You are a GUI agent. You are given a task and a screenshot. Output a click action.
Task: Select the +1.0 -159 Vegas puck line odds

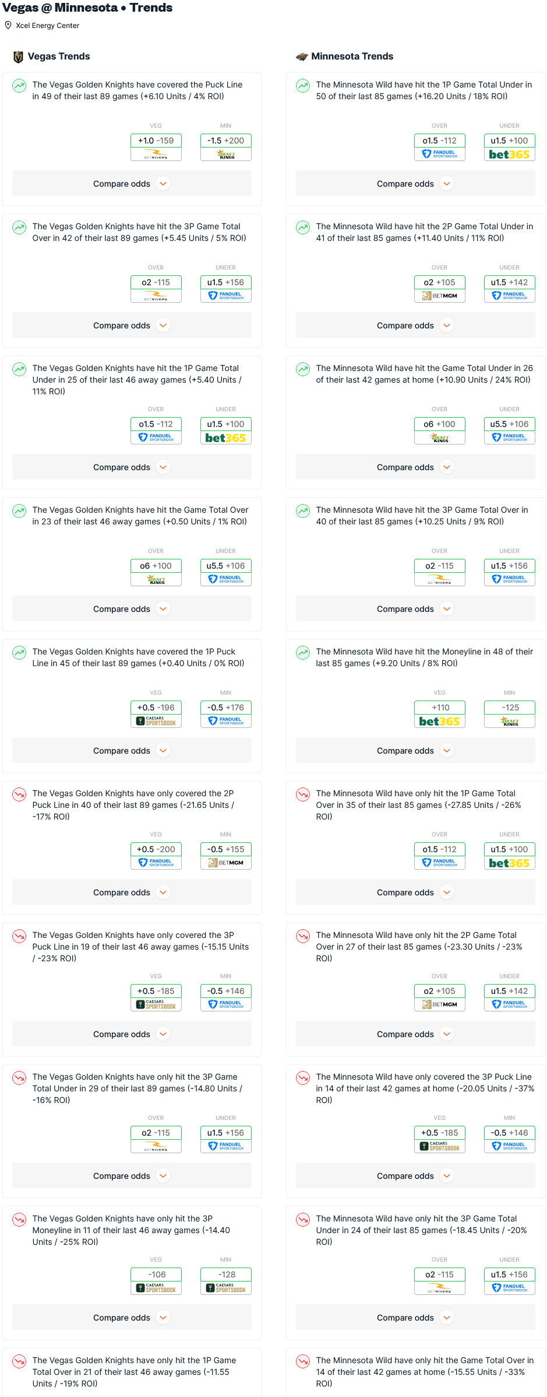coord(156,141)
